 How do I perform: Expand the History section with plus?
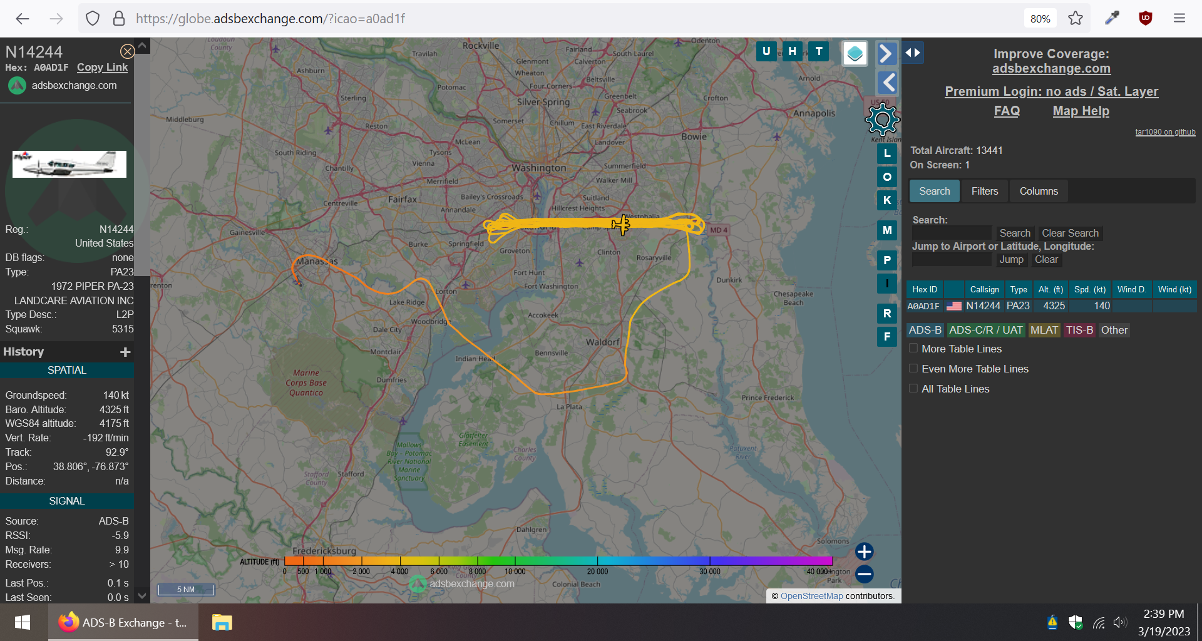click(x=125, y=352)
